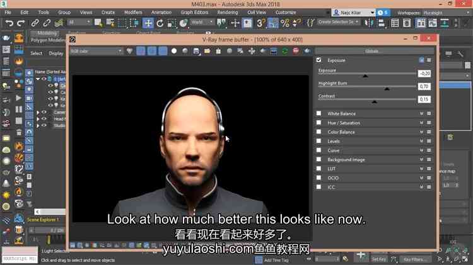473x265 pixels.
Task: Open the Animation menu
Action: point(161,13)
